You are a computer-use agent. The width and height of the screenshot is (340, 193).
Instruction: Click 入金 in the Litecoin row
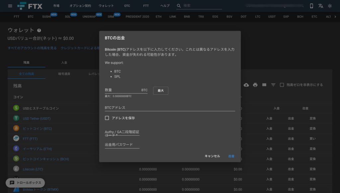(269, 169)
